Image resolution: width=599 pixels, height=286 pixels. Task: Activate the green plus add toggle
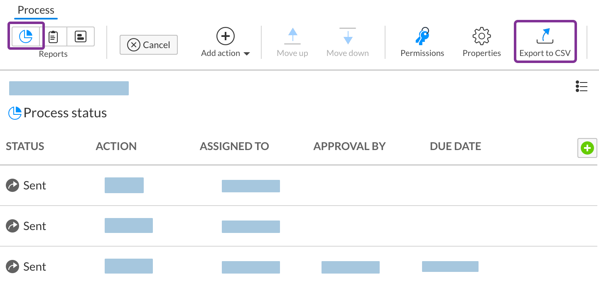tap(587, 148)
